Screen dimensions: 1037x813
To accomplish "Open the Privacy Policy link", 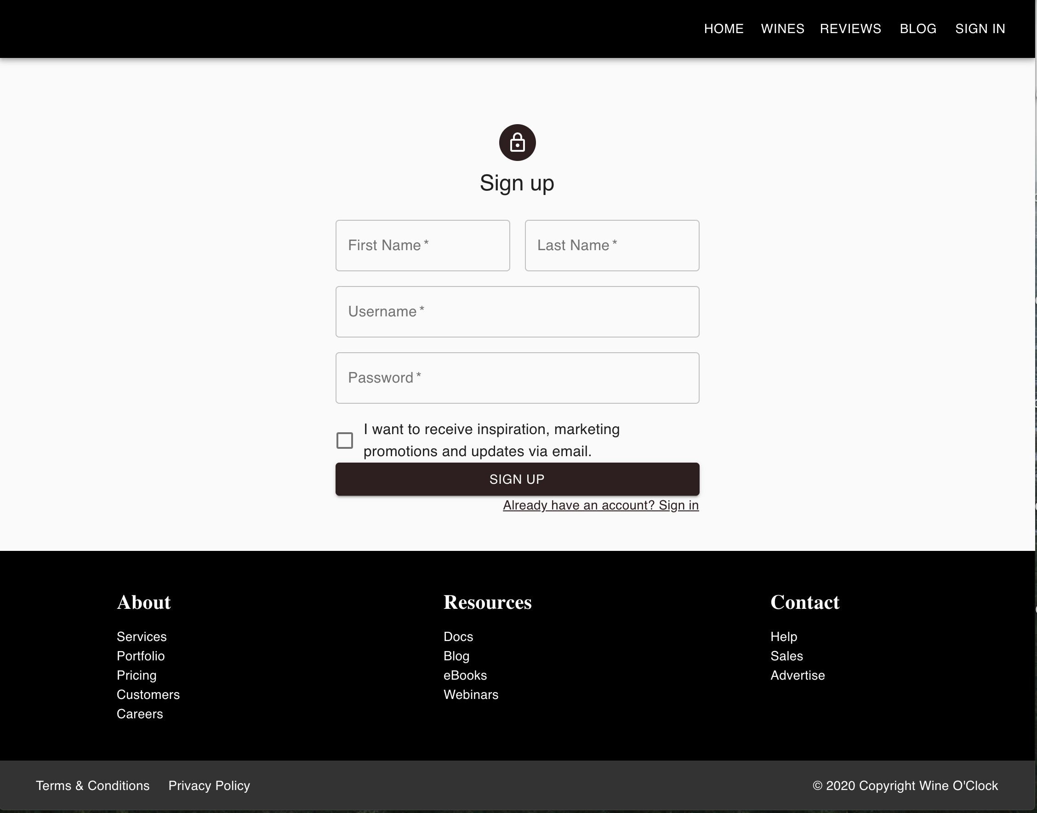I will click(x=209, y=785).
